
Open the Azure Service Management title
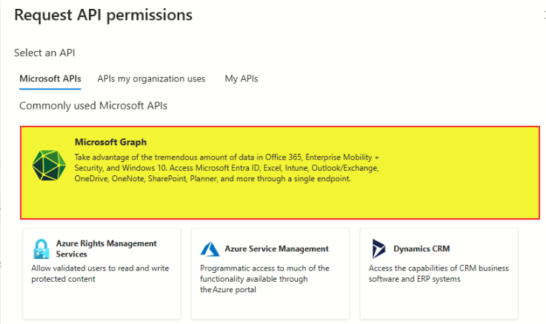279,249
